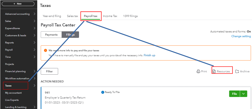Screen dimensions: 252x109
Task: Go to Year-end filing tab
Action: click(52, 16)
